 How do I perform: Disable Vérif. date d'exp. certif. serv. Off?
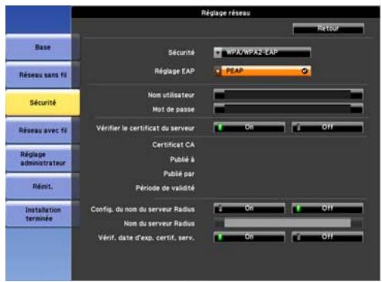(x=328, y=237)
